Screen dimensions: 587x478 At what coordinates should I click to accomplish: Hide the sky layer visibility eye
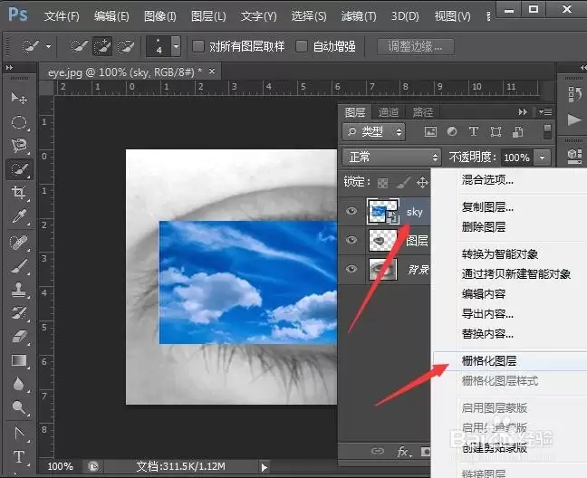click(351, 211)
